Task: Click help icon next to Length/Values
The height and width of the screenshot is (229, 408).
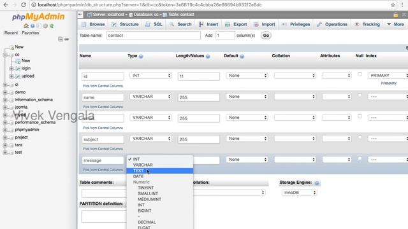Action: click(208, 56)
